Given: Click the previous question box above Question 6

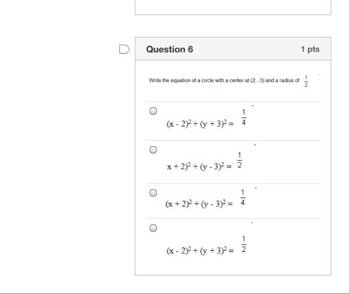Looking at the screenshot, I should (233, 7).
